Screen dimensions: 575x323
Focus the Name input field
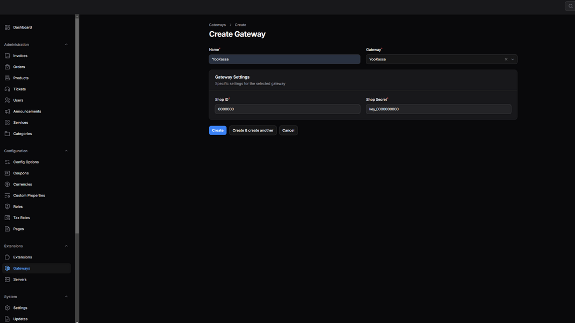click(285, 59)
